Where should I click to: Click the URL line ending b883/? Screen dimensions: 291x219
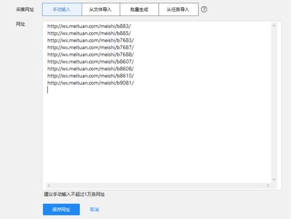(x=89, y=26)
